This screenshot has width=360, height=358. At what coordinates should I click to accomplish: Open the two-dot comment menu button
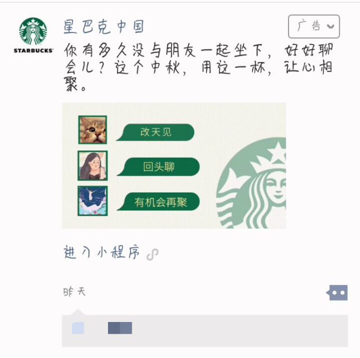(337, 293)
